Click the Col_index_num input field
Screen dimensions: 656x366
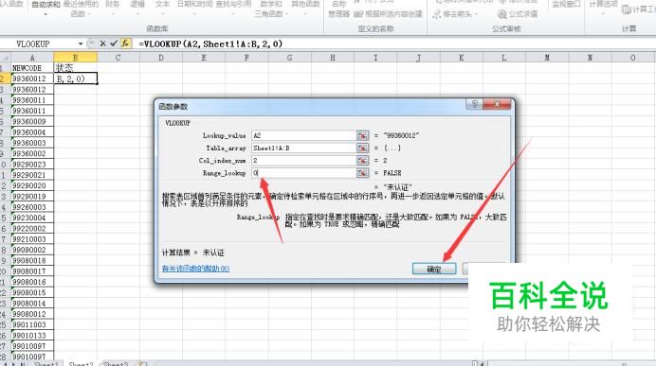tap(303, 161)
